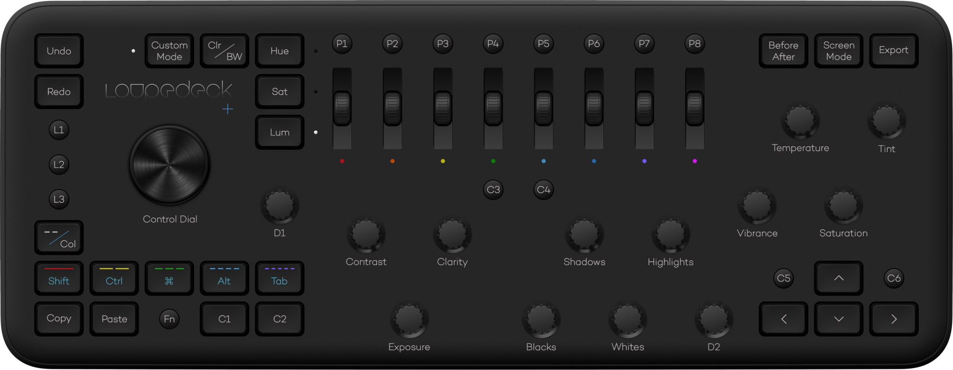Click the round L1 button

click(x=59, y=130)
